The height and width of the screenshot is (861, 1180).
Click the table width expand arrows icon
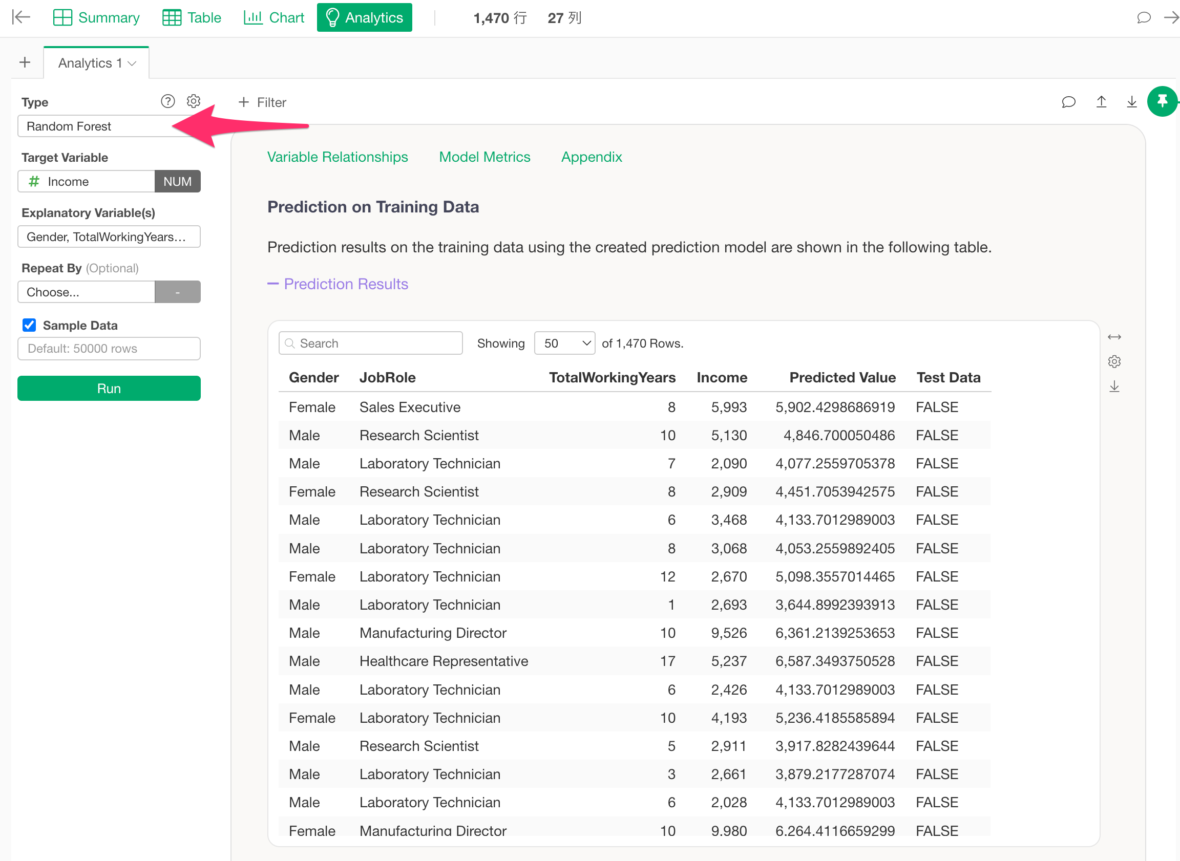(x=1114, y=337)
